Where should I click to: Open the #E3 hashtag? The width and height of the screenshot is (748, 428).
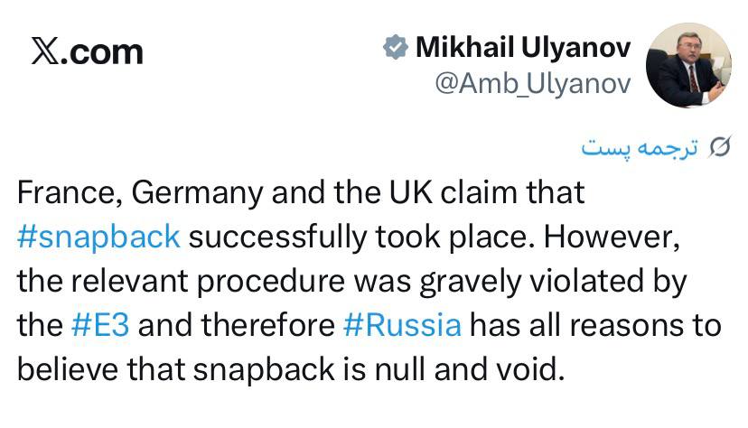point(99,324)
